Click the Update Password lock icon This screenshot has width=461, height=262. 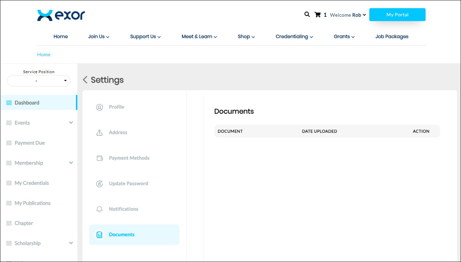point(99,184)
